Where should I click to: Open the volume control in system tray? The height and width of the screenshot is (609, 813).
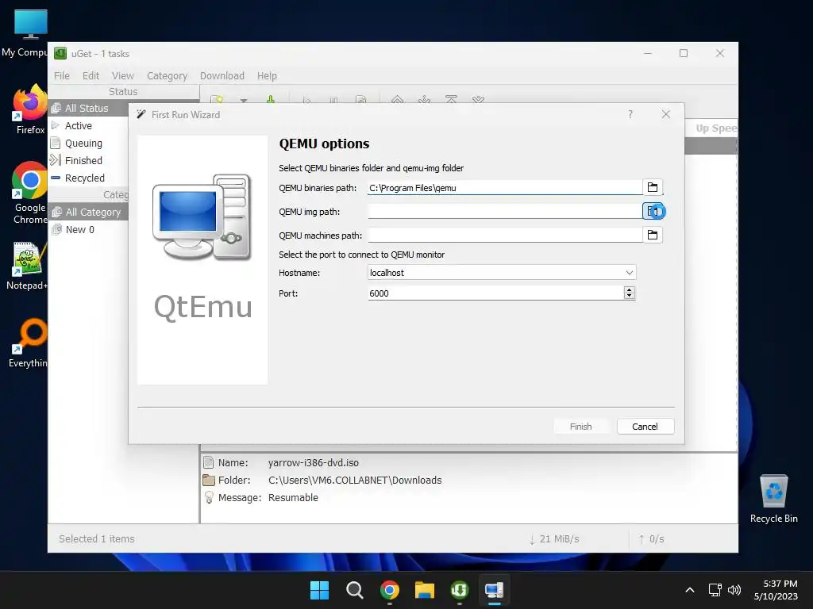[734, 590]
